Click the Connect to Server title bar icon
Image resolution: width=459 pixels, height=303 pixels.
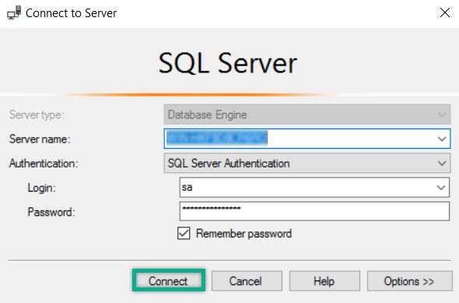coord(14,12)
